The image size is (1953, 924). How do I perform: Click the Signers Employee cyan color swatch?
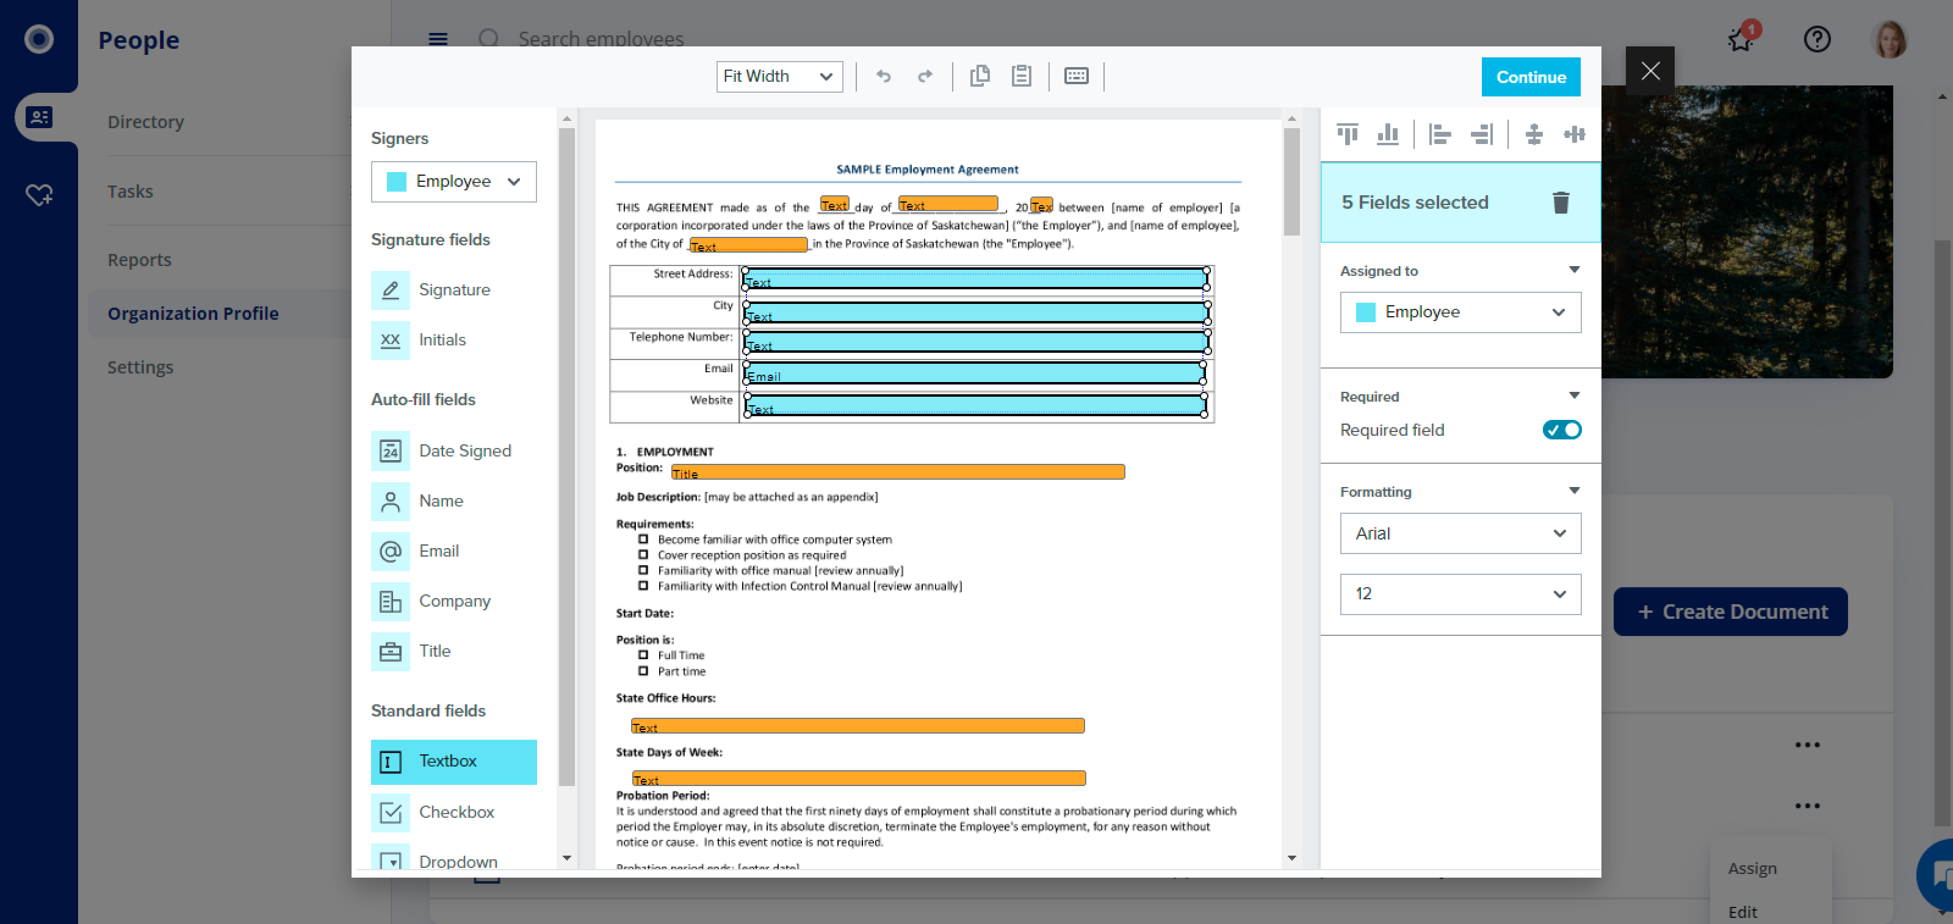pyautogui.click(x=395, y=182)
